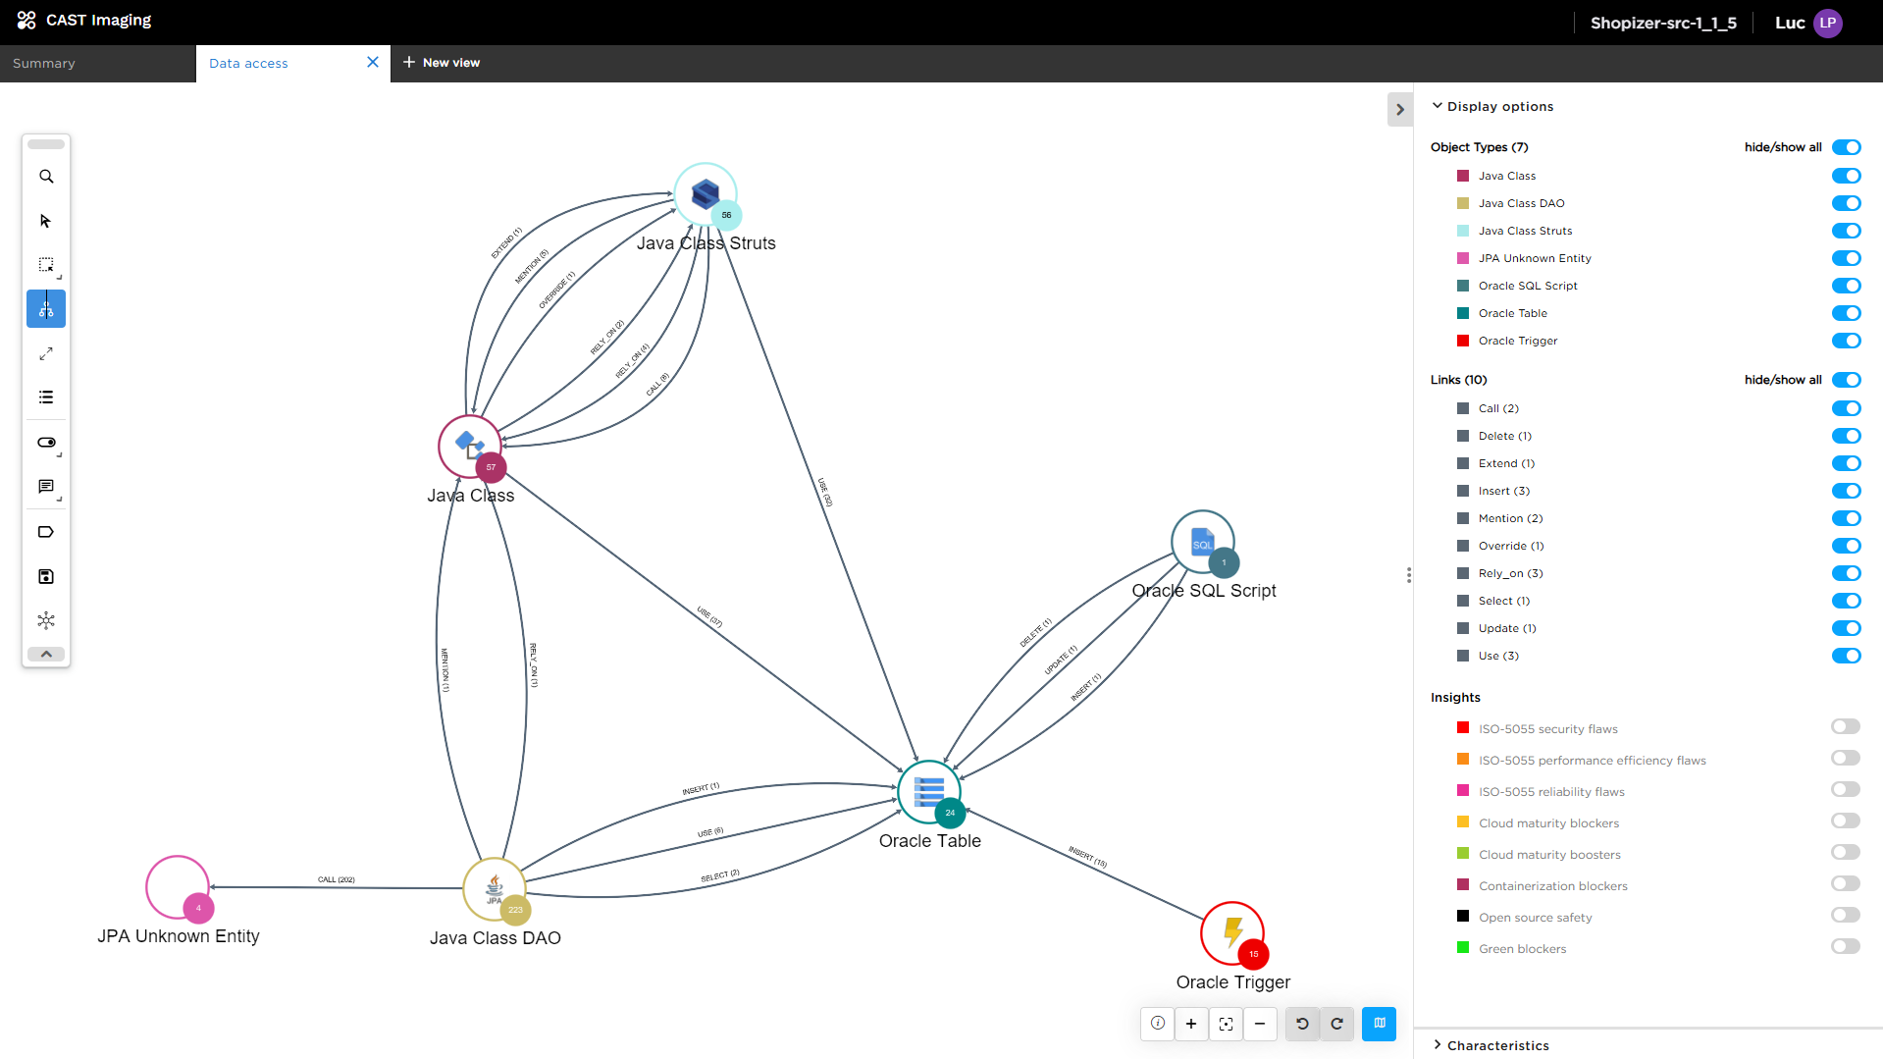This screenshot has height=1059, width=1883.
Task: Click the search magnifier tool in left toolbar
Action: point(46,177)
